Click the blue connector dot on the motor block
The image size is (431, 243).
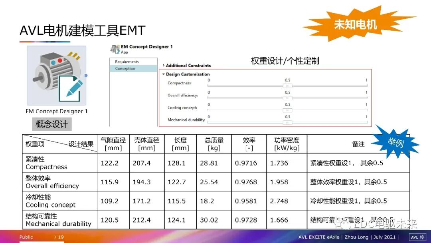tap(86, 76)
